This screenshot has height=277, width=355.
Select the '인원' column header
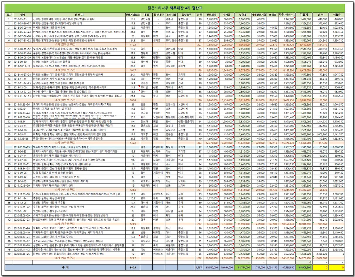199,15
